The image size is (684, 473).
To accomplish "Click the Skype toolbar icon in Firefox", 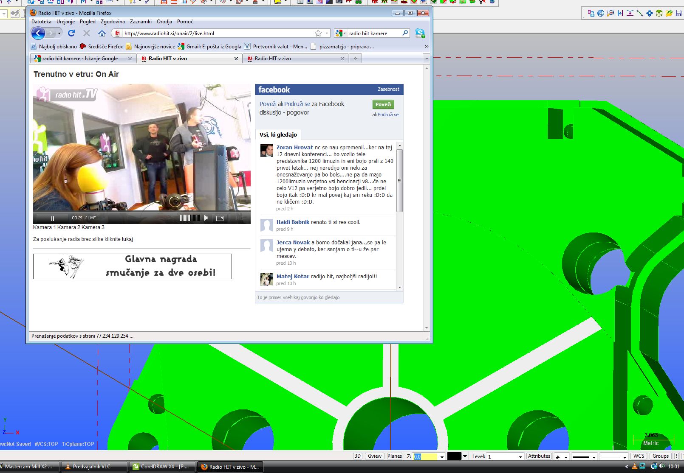I will pyautogui.click(x=420, y=33).
